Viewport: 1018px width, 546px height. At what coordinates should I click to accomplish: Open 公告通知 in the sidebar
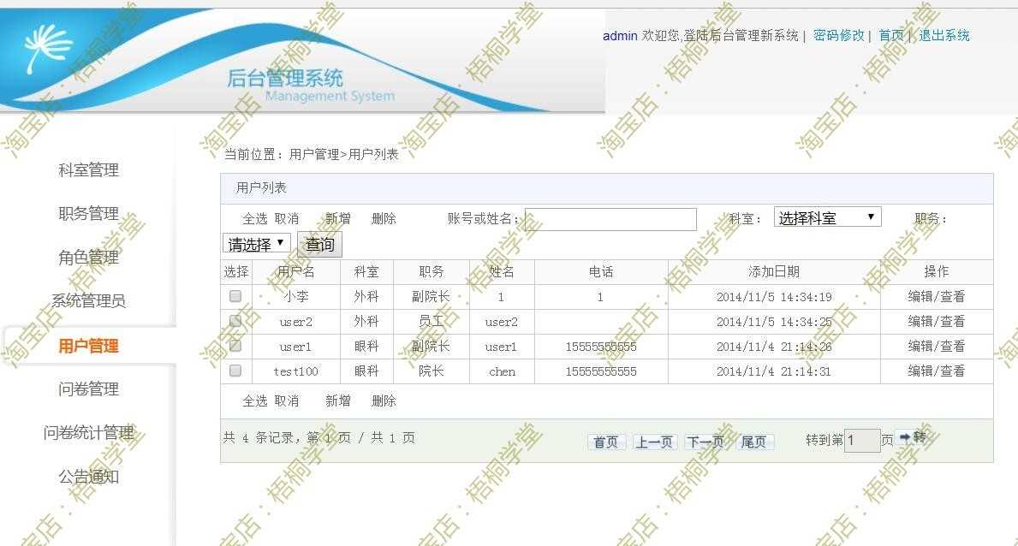[88, 477]
